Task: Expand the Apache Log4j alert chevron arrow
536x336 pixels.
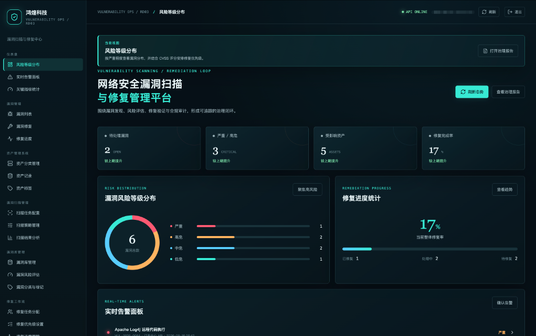Action: (512, 332)
